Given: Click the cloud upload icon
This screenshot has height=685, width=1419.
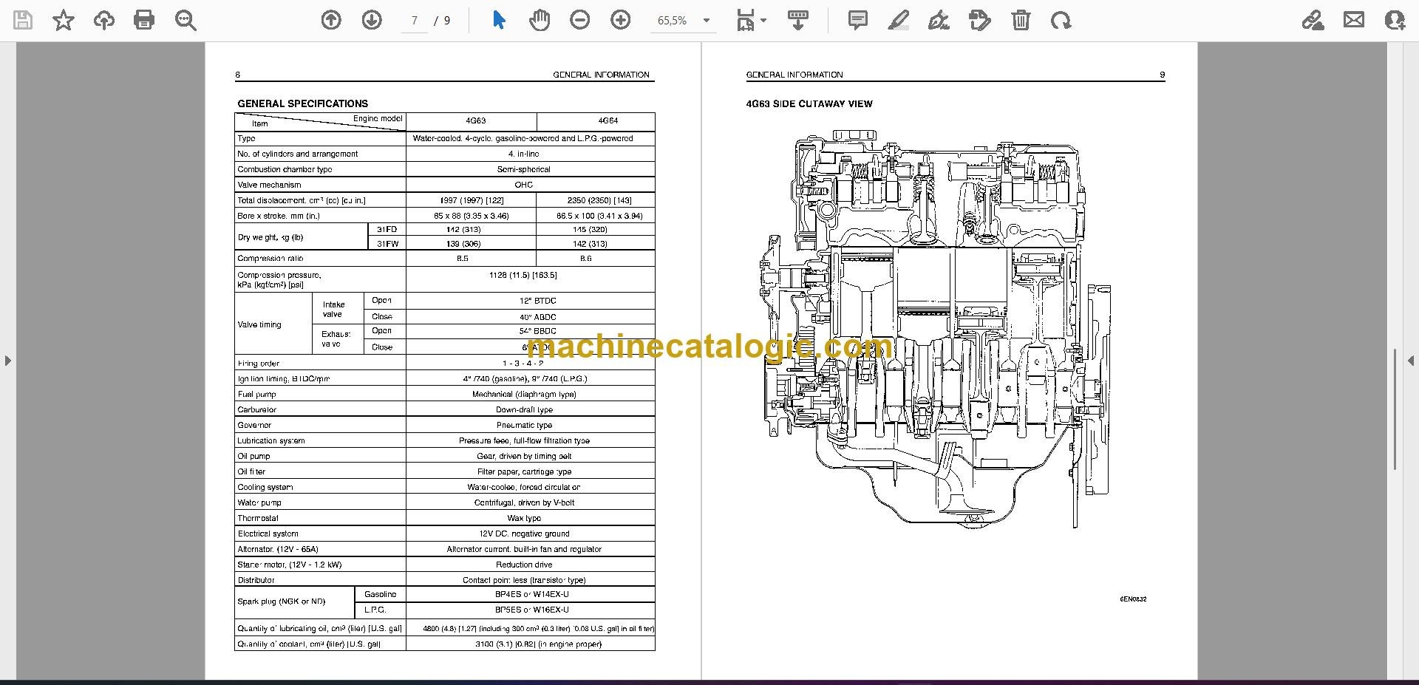Looking at the screenshot, I should point(104,21).
